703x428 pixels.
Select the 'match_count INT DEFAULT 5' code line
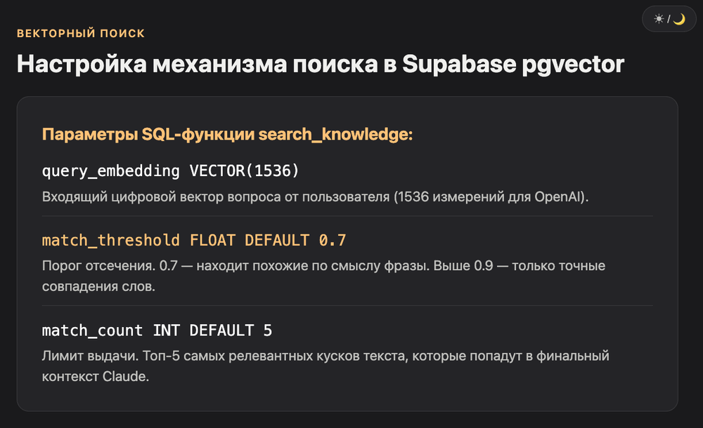(x=157, y=330)
